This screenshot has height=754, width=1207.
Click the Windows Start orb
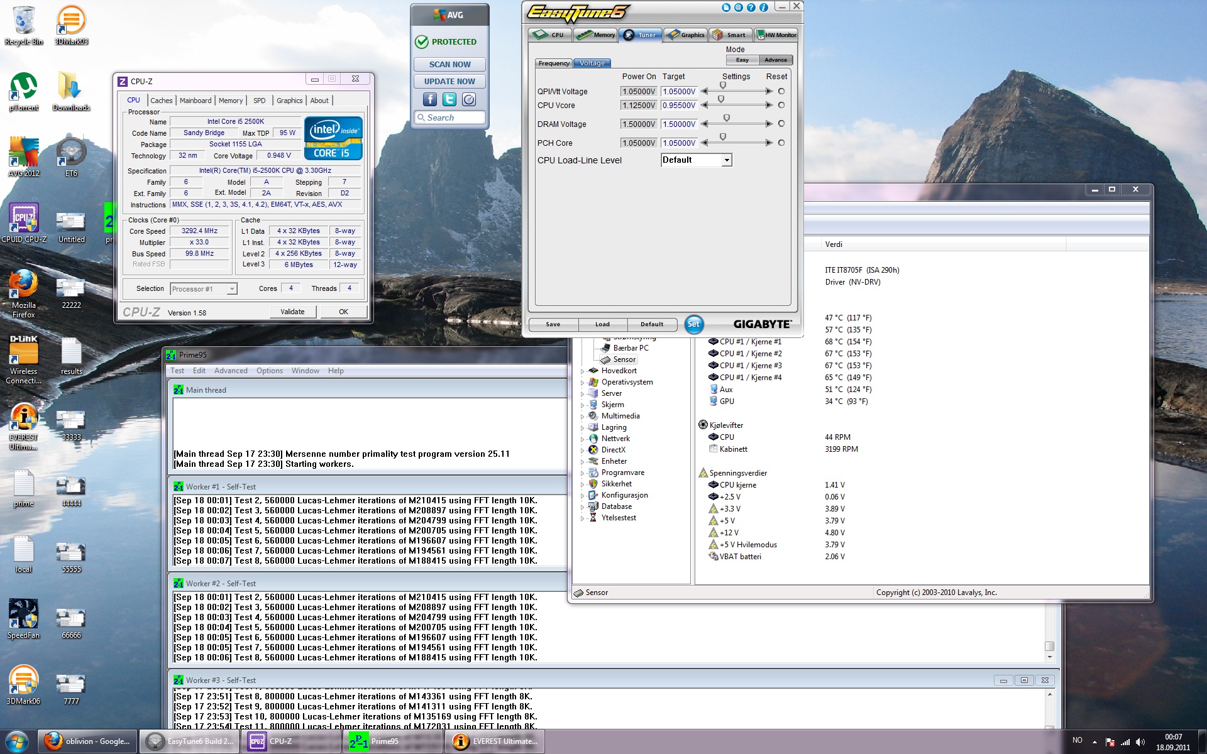point(18,741)
